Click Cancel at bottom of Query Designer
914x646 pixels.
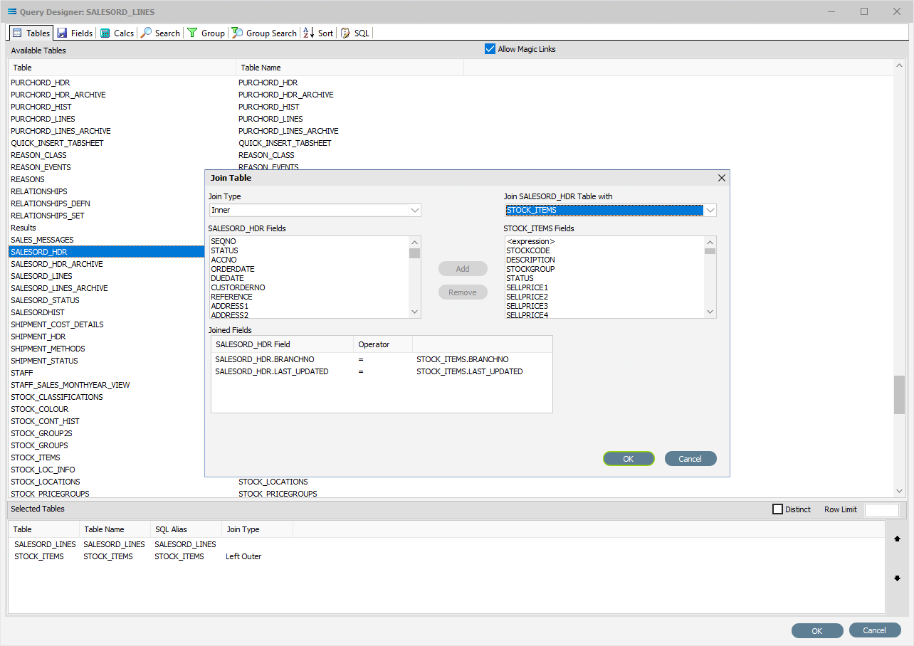pos(875,631)
